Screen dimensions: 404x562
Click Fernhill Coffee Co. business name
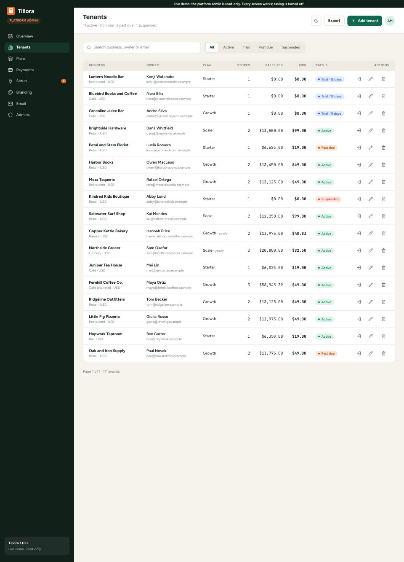[106, 282]
